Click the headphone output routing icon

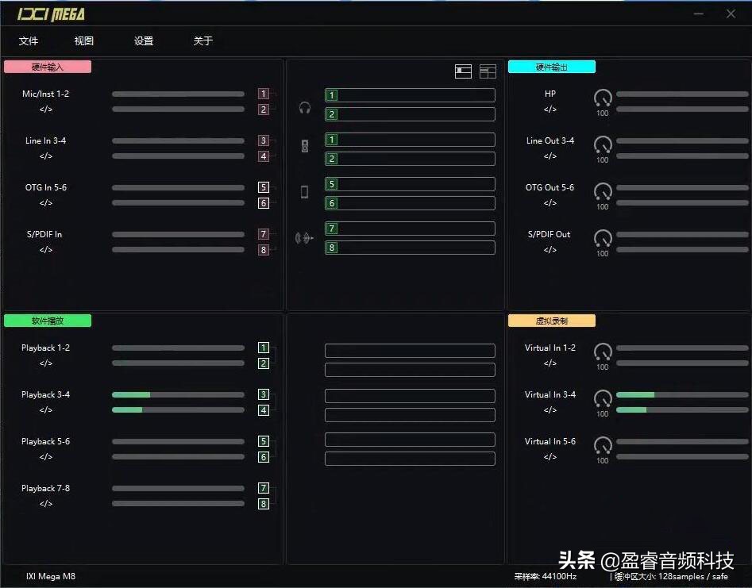[304, 108]
